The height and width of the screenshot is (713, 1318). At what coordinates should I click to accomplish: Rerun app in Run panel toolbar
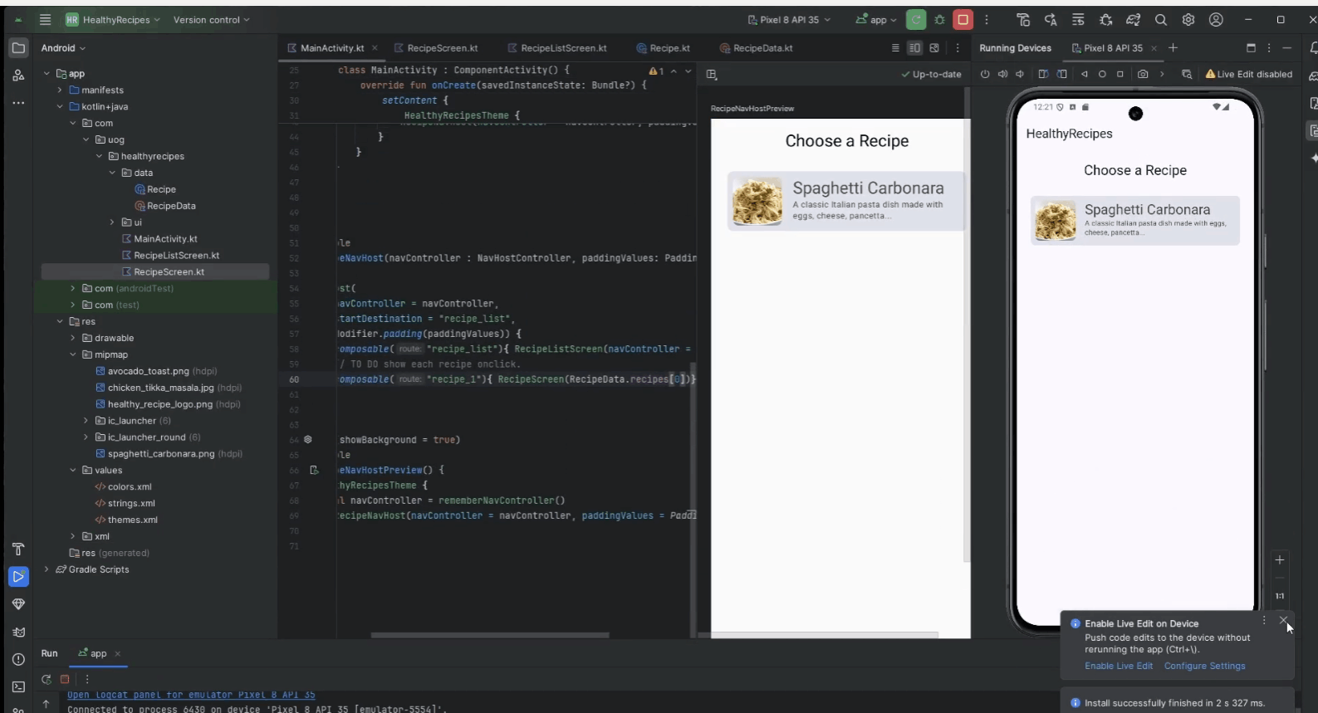tap(47, 679)
